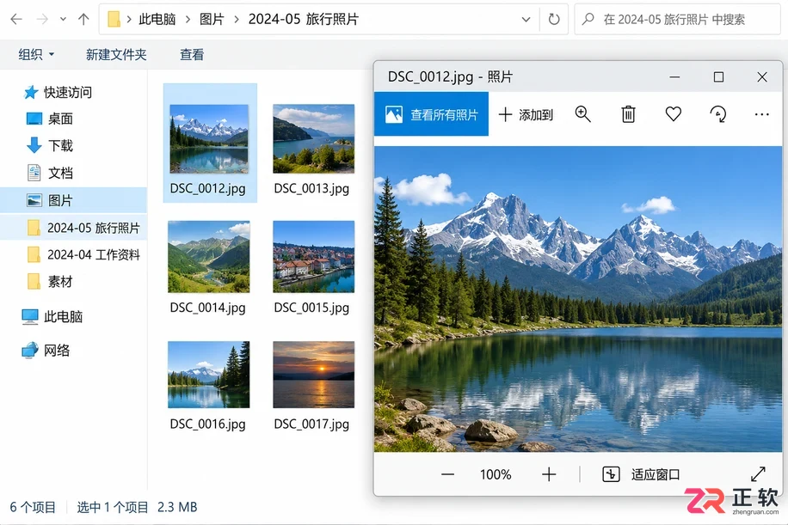Viewport: 788px width, 525px height.
Task: Open the 素材 folder in the sidebar
Action: (50, 282)
